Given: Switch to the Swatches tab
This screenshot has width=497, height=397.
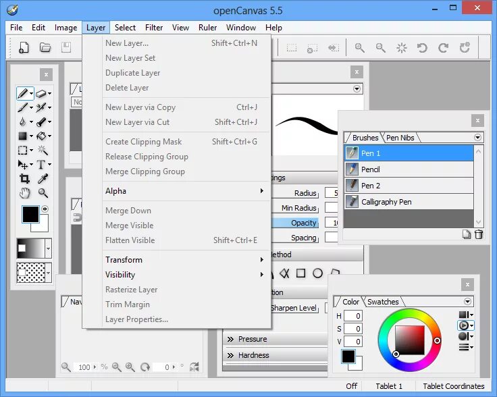Looking at the screenshot, I should pyautogui.click(x=383, y=302).
